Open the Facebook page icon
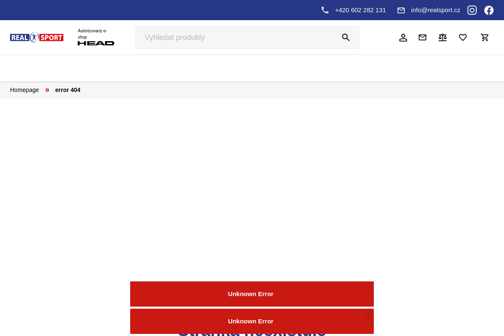Screen dimensions: 504x336 pyautogui.click(x=489, y=10)
